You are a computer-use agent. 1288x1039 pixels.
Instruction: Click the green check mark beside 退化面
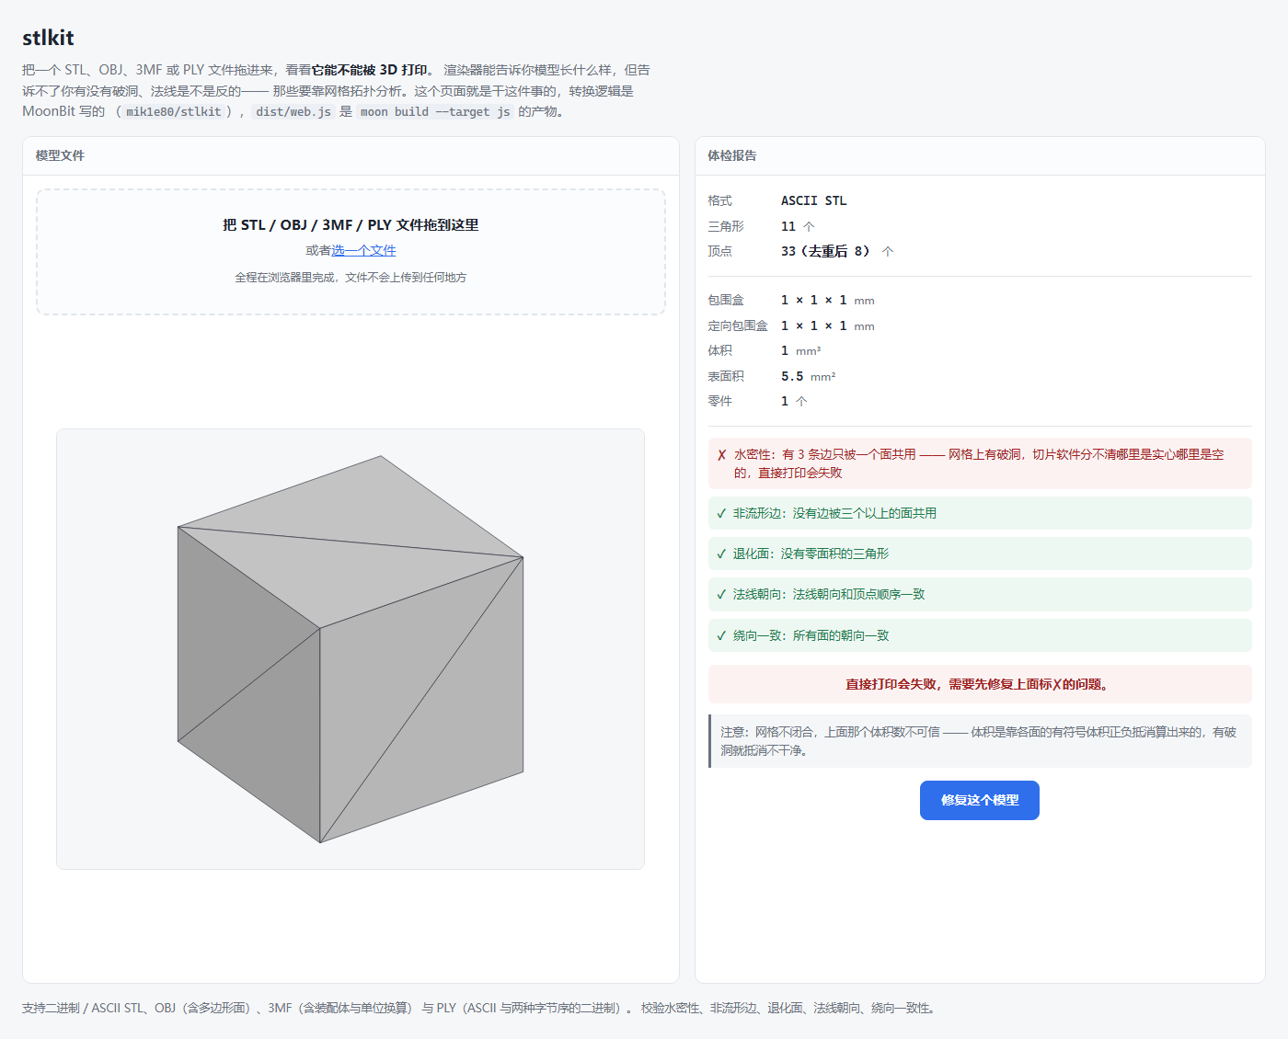[721, 554]
